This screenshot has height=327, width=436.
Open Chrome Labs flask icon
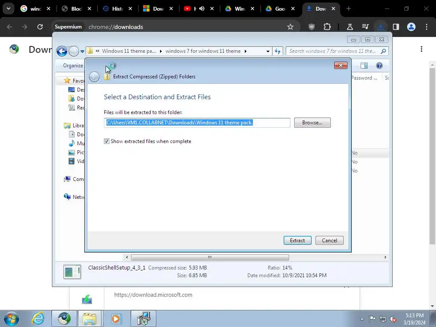350,27
